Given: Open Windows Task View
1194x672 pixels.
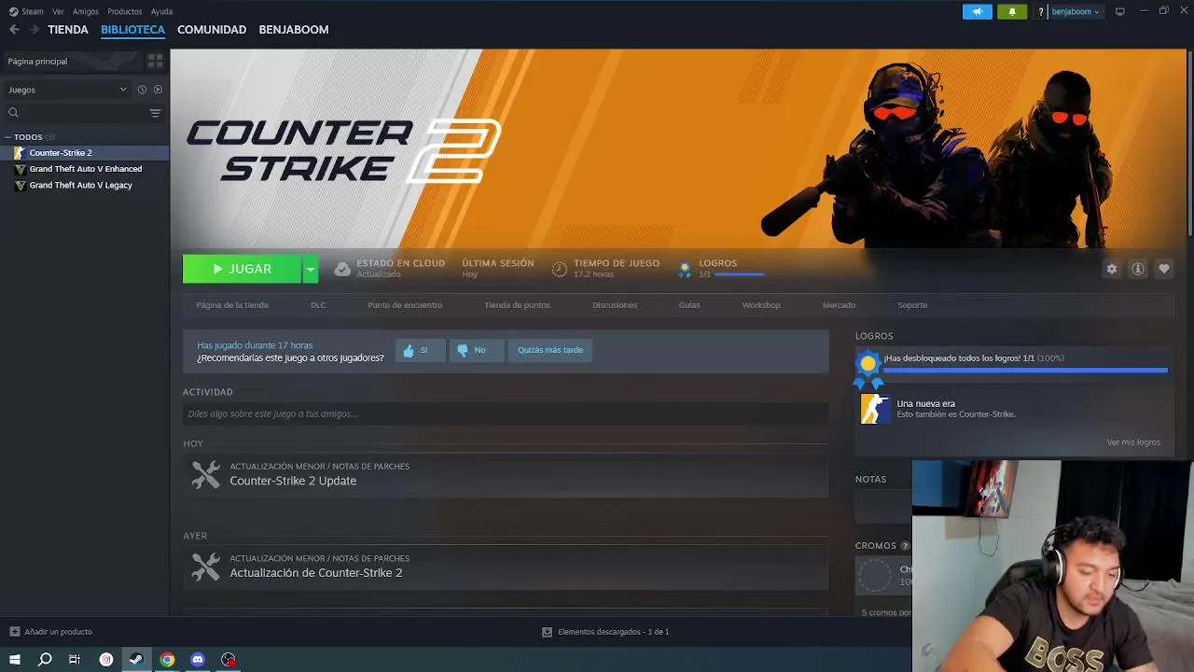Looking at the screenshot, I should click(x=75, y=660).
